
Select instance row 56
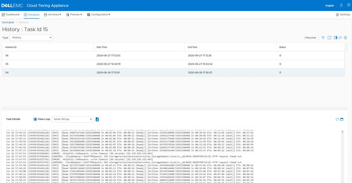click(x=173, y=55)
